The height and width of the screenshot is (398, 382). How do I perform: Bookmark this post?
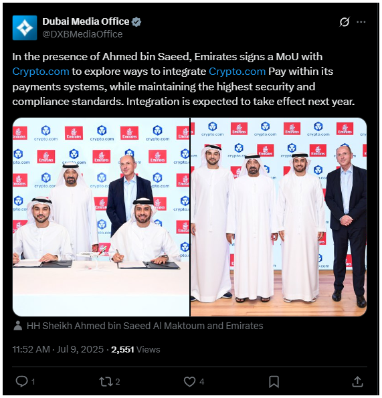[x=274, y=381]
